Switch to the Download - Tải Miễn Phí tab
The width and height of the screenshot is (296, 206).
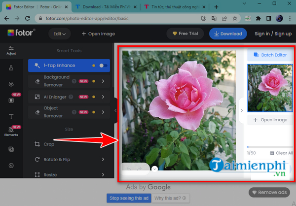pyautogui.click(x=106, y=7)
